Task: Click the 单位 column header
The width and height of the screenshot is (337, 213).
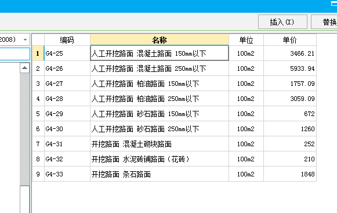Action: [x=246, y=40]
